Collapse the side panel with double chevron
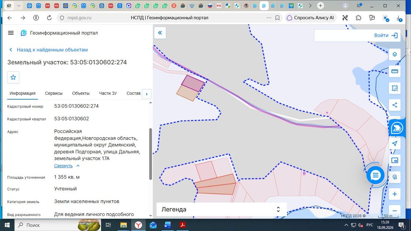 click(x=160, y=33)
